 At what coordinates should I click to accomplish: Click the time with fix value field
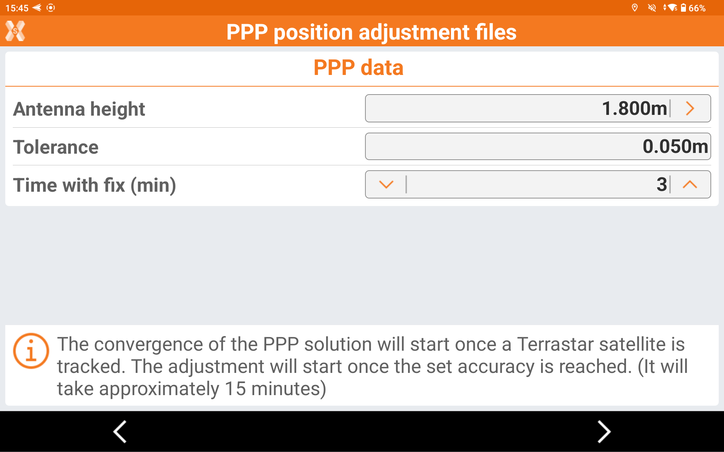535,185
